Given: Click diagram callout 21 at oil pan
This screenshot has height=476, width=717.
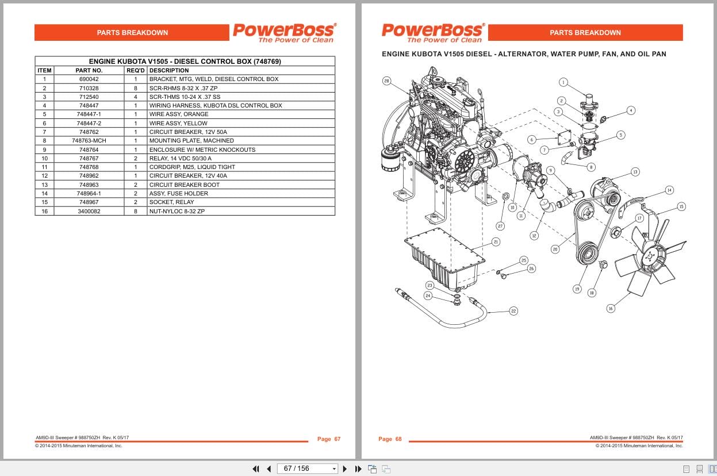Looking at the screenshot, I should click(495, 242).
